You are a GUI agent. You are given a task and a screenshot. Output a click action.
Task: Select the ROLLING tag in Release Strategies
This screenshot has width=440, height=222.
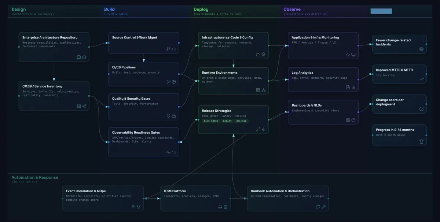[241, 121]
